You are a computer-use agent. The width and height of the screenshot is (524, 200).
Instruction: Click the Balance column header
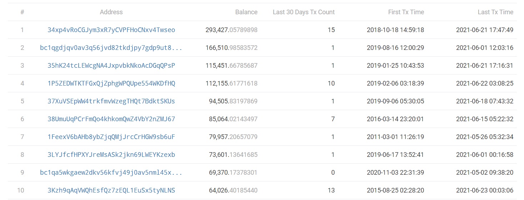point(246,12)
